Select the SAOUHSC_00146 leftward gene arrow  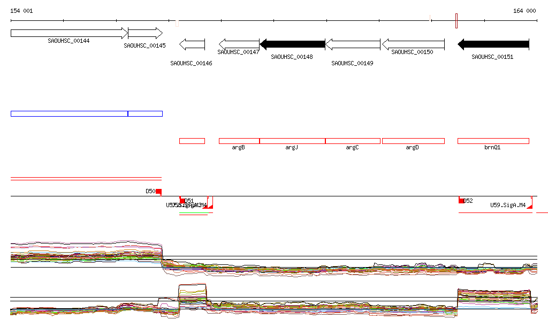(x=192, y=44)
